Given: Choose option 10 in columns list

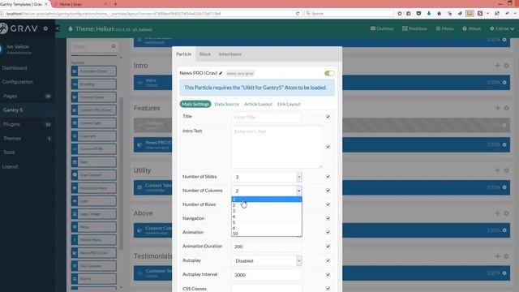Looking at the screenshot, I should click(267, 234).
